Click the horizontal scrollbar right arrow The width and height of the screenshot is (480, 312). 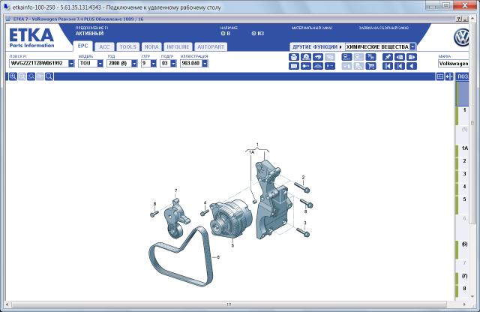click(465, 304)
